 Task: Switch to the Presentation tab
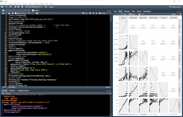pyautogui.click(x=147, y=12)
